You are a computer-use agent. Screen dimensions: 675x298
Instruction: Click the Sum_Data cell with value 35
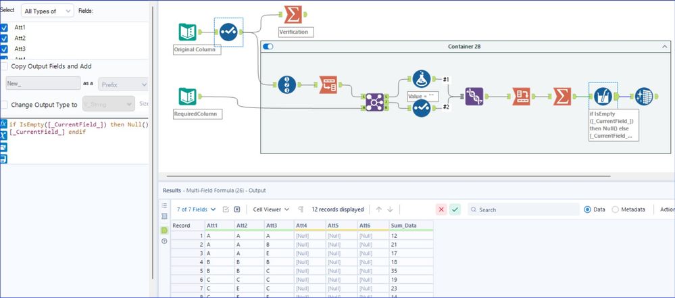tap(411, 272)
